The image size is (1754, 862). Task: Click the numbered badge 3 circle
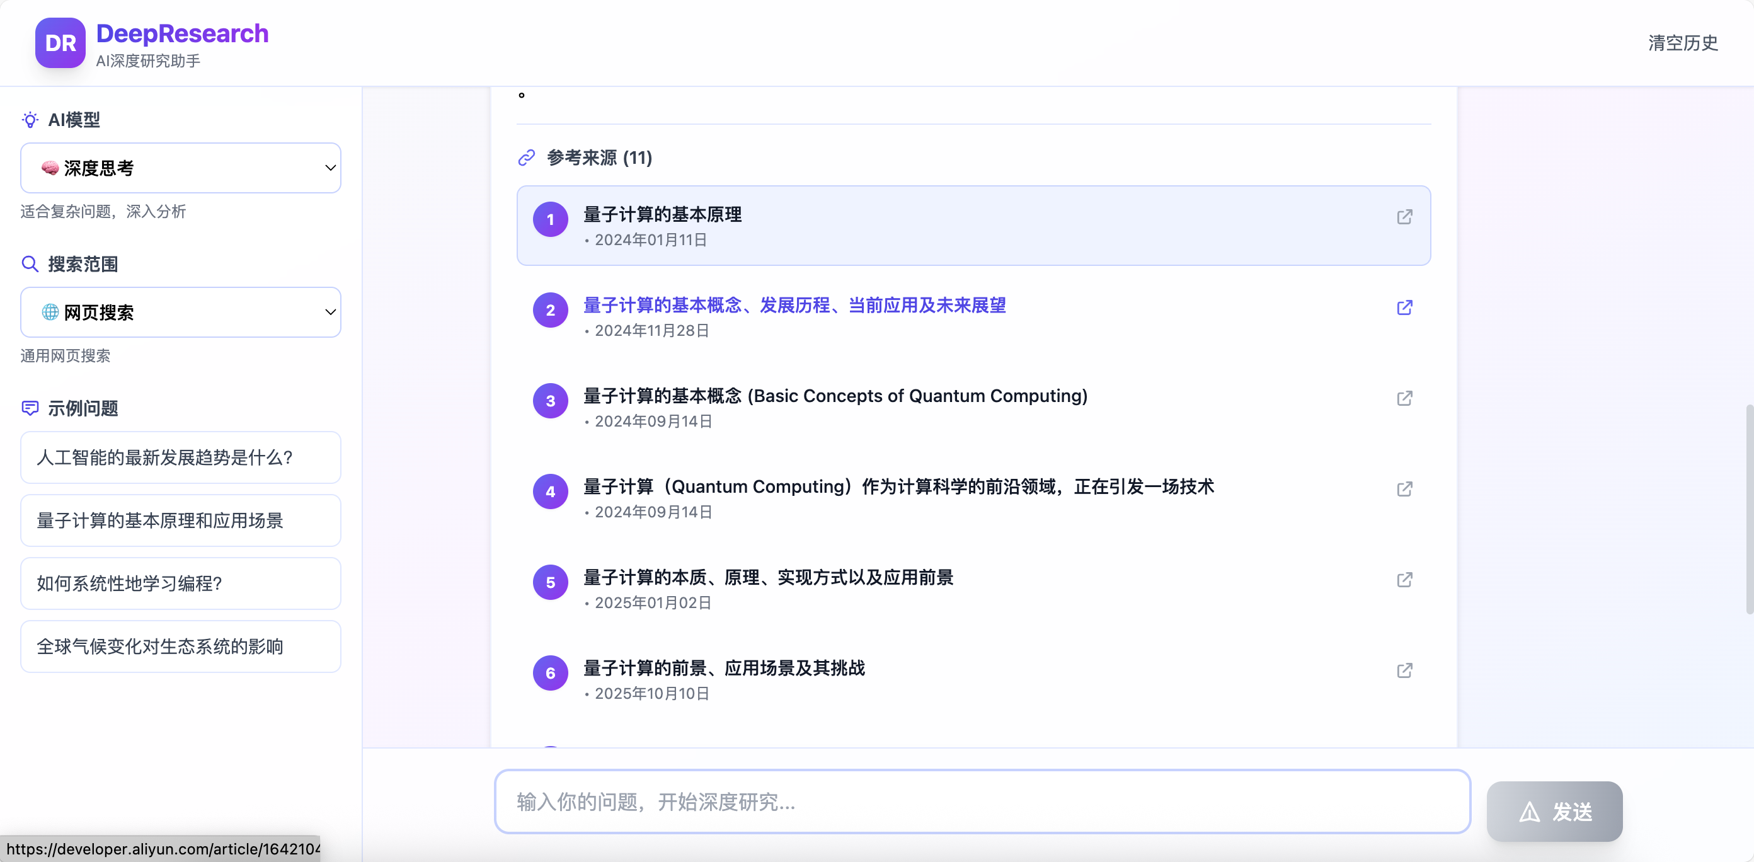click(550, 401)
